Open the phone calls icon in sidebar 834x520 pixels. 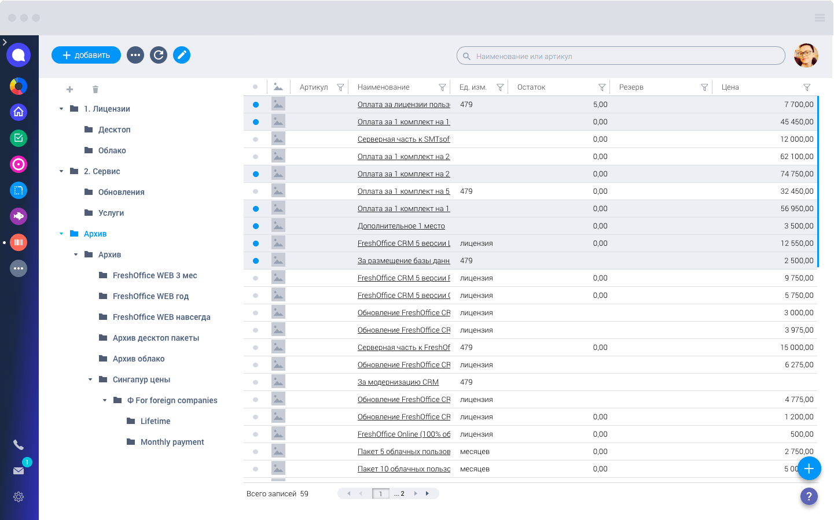click(19, 445)
